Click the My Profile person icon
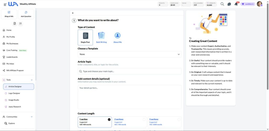 coord(4,37)
